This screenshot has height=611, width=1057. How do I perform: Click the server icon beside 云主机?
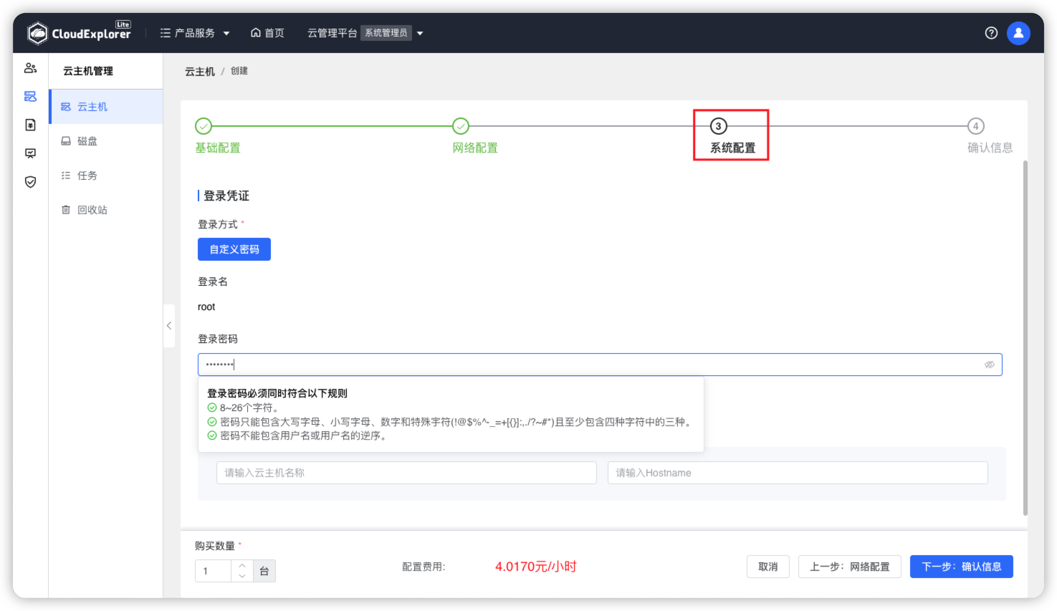pos(66,106)
